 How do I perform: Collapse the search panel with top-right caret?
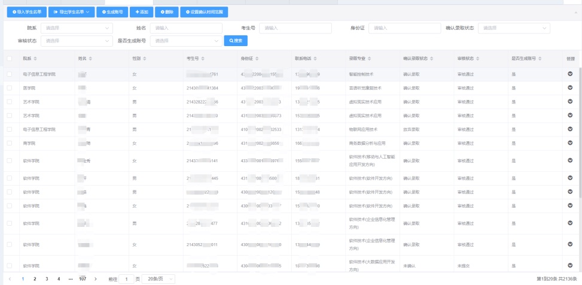point(567,12)
